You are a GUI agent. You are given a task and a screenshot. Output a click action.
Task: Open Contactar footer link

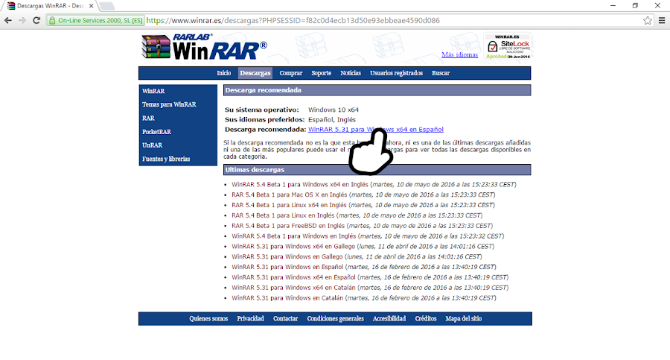point(285,318)
